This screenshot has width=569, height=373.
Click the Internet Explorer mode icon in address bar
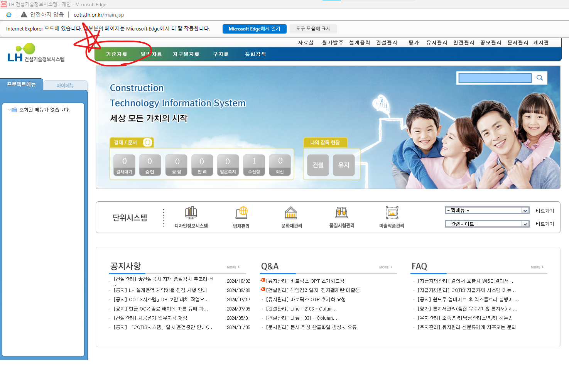tap(8, 14)
